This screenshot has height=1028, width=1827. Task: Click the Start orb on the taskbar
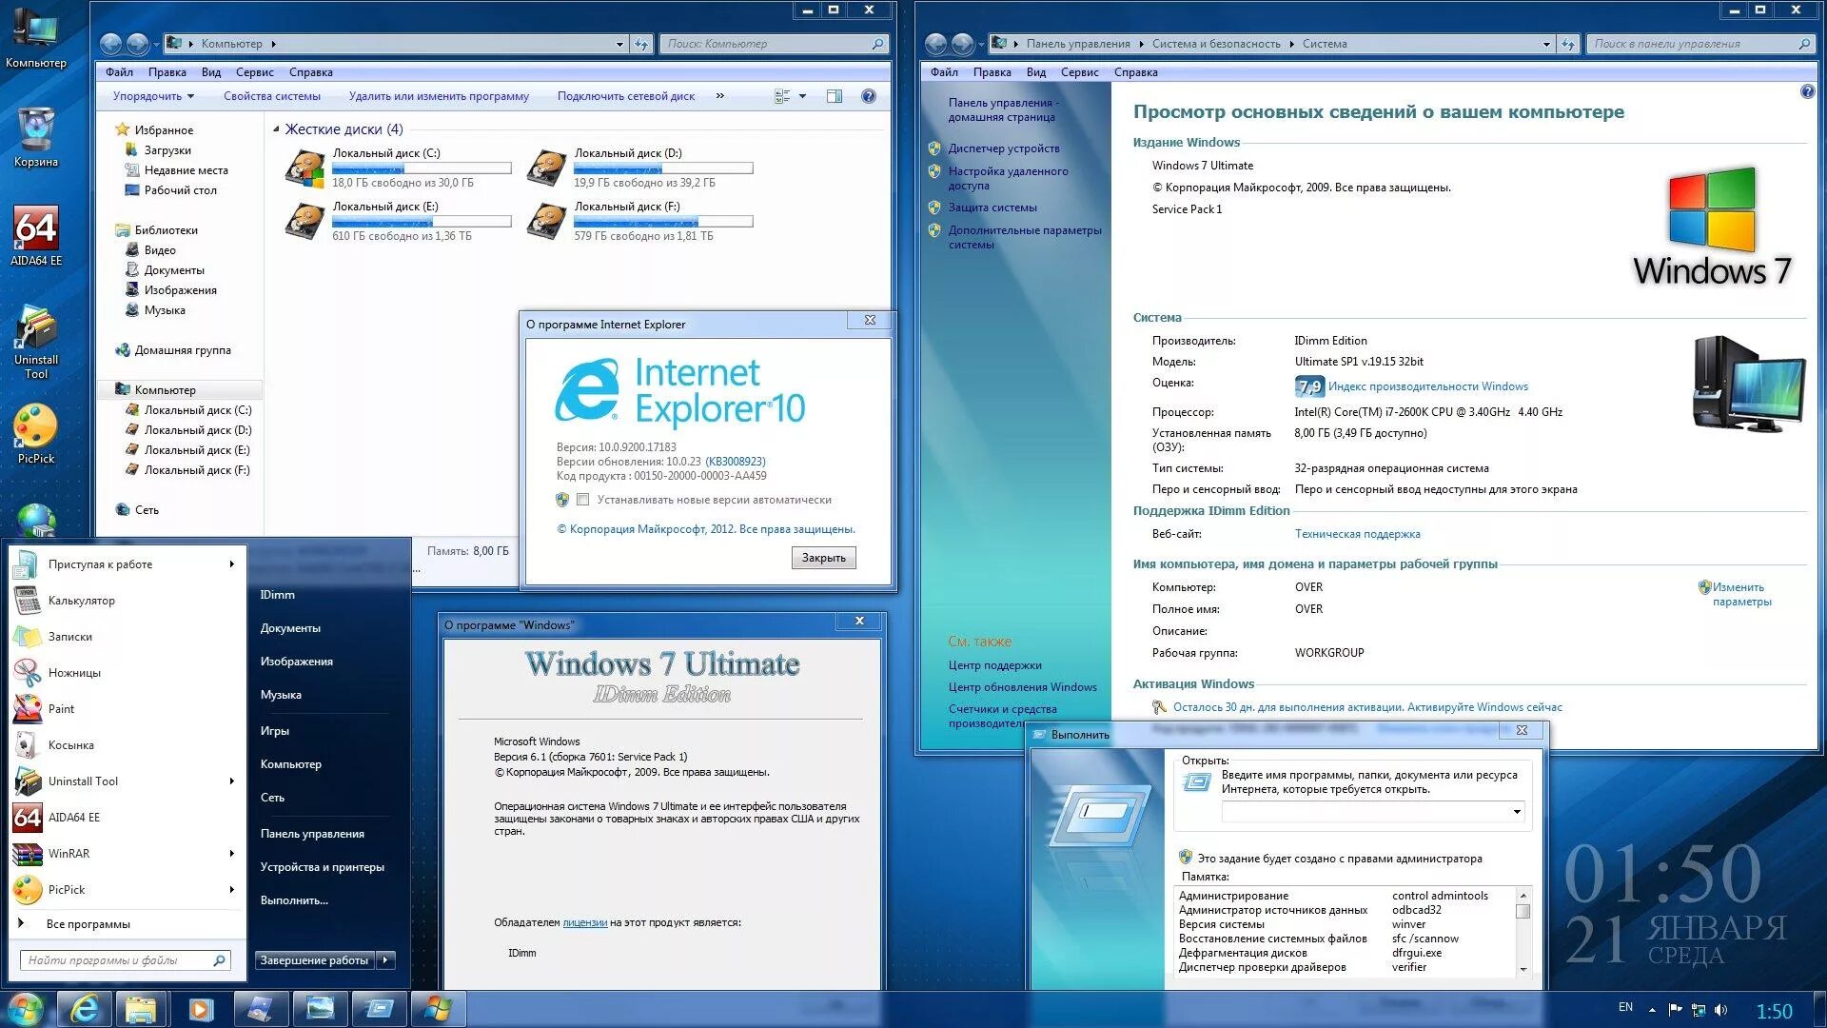(x=26, y=1009)
